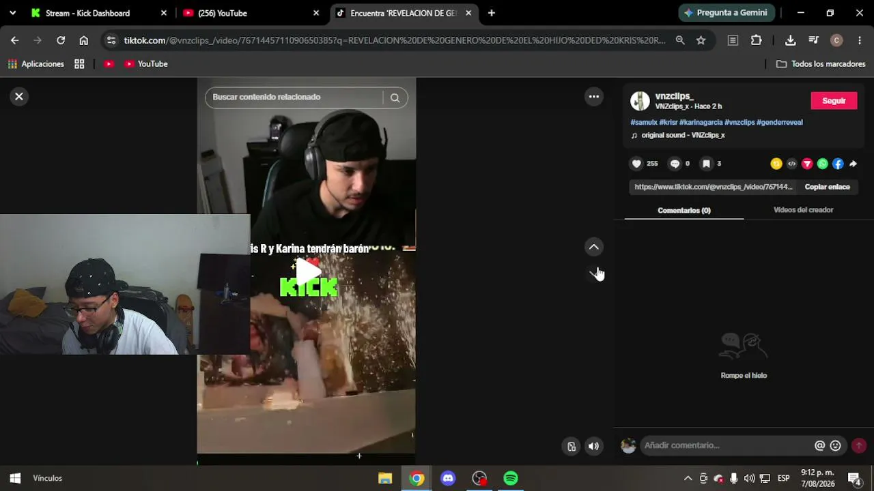Open the media controls icon in toolbar
Viewport: 874px width, 491px height.
click(813, 40)
